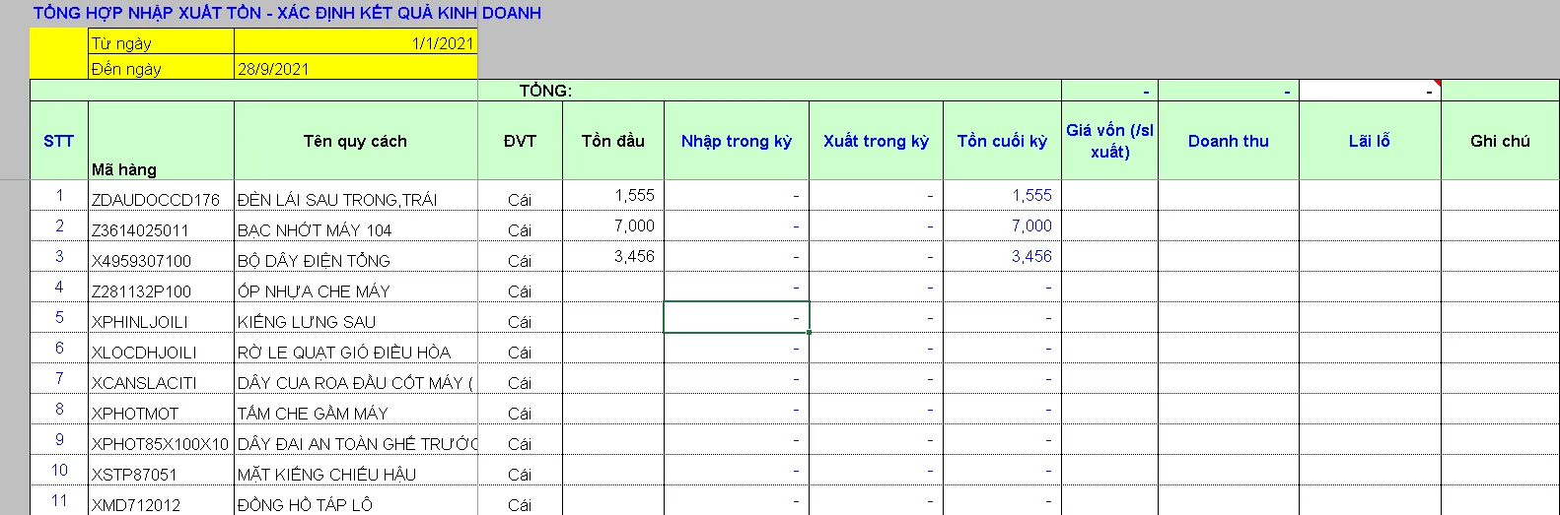Click the 'Doanh thu' column header
Image resolution: width=1560 pixels, height=515 pixels.
coord(1228,141)
